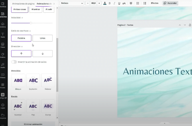The image size is (192, 126).
Task: Choose downward animation direction
Action: click(43, 53)
